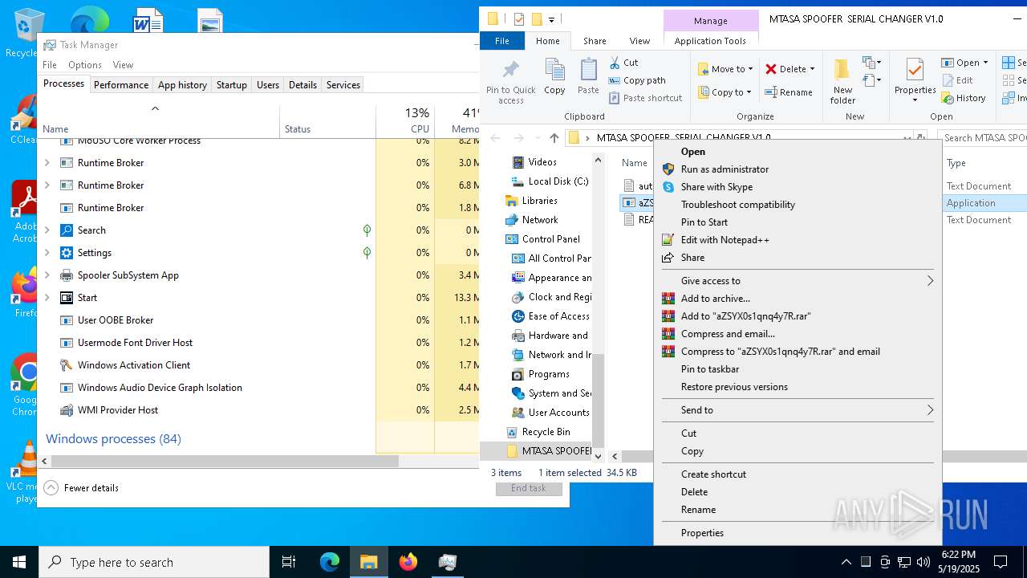Viewport: 1027px width, 578px height.
Task: Choose Troubleshoot compatibility
Action: [737, 205]
